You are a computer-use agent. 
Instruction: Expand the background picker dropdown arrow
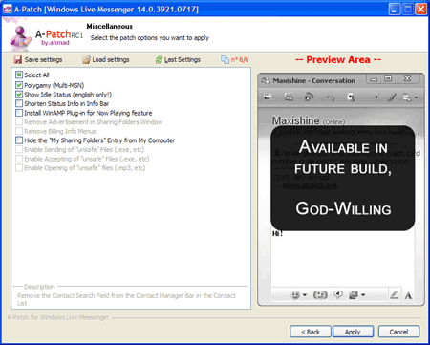click(363, 295)
